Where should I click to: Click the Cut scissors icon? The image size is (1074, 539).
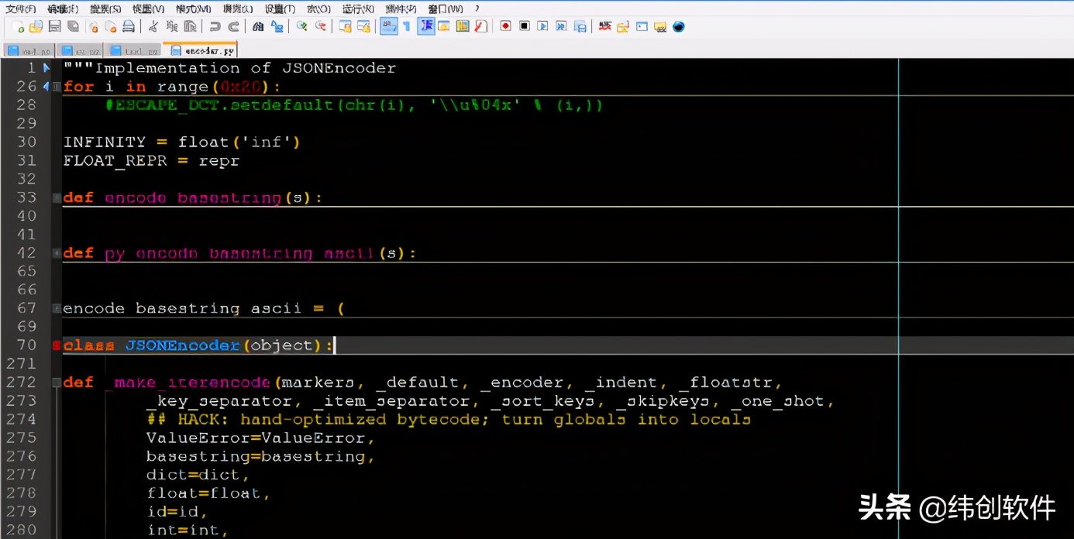pos(153,26)
